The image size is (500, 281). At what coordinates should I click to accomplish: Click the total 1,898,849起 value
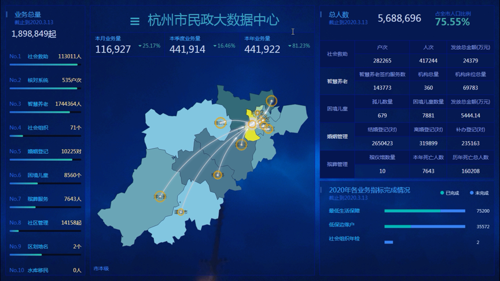[x=34, y=34]
